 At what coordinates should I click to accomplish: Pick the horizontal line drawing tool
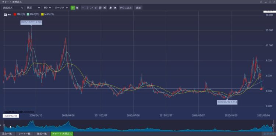[83, 8]
